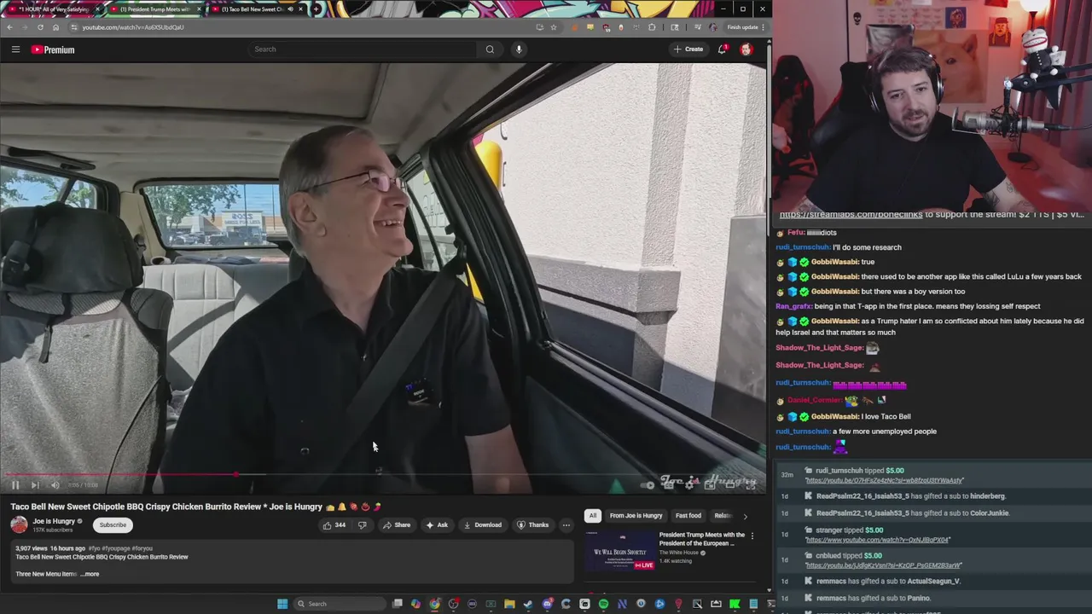Screen dimensions: 1092x614
Task: Go to the YouTube Premium home logo
Action: [53, 49]
